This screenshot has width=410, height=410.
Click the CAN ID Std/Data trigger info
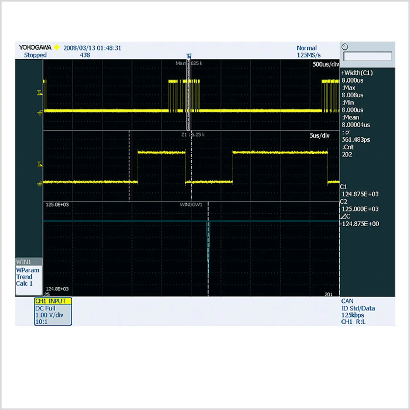pos(358,308)
